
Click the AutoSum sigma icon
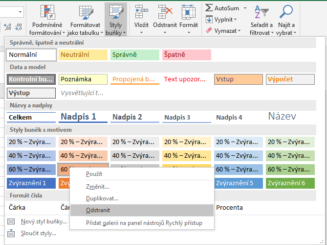coord(209,8)
